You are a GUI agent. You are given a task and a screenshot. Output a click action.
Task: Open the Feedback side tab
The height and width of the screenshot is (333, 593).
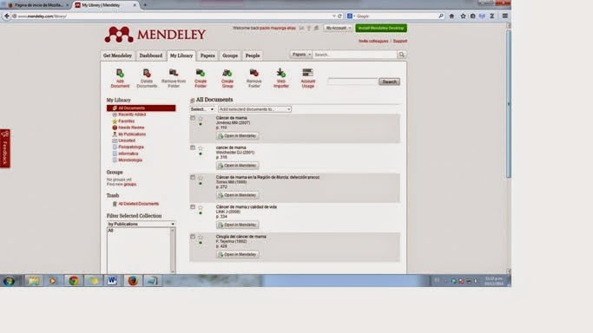coord(5,148)
